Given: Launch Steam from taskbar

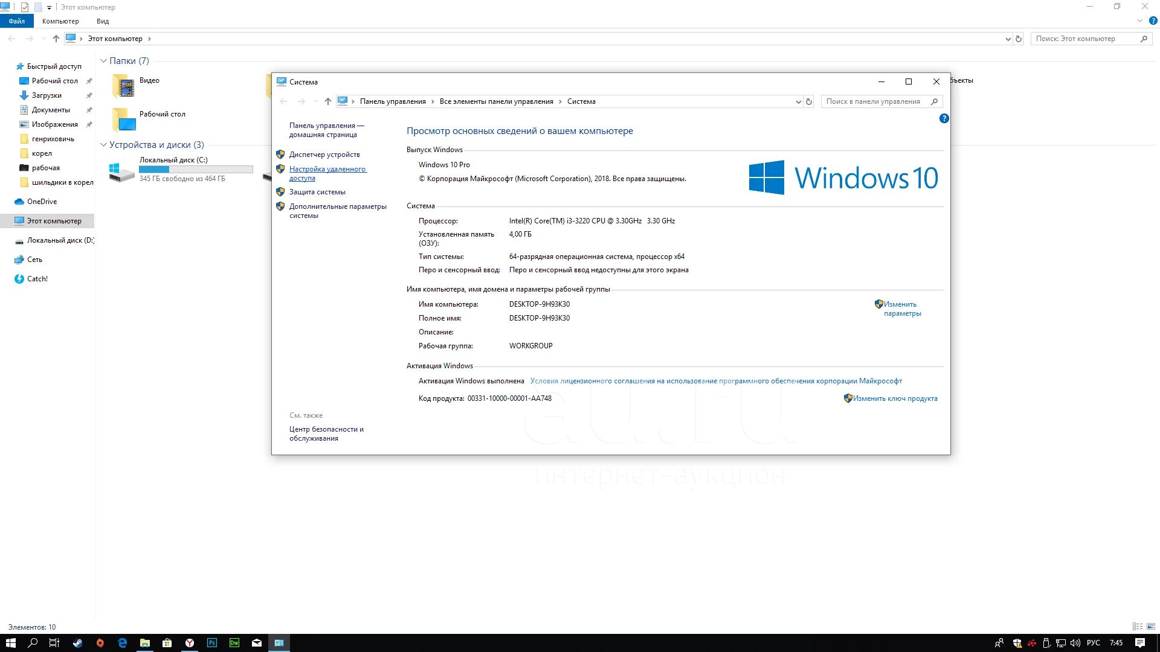Looking at the screenshot, I should [78, 643].
